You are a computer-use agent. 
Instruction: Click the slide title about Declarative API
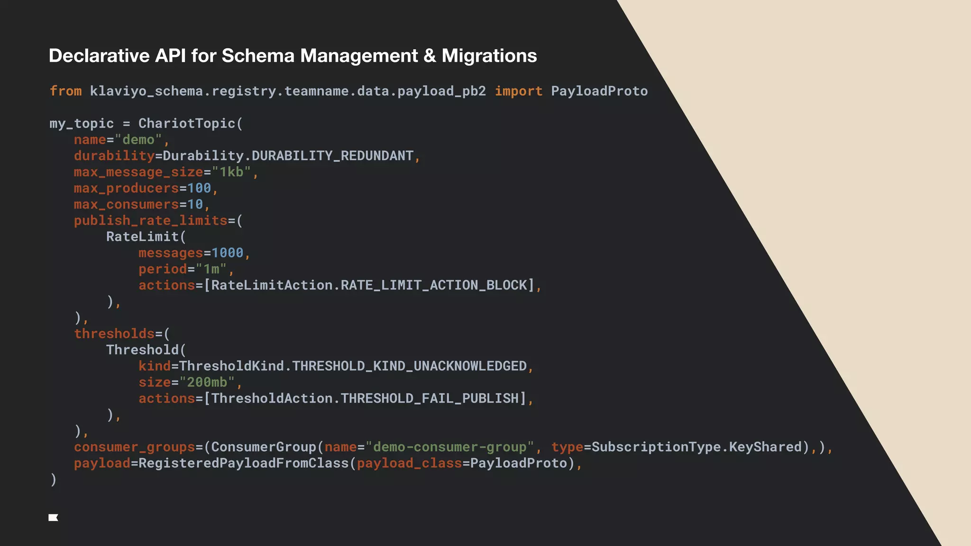(293, 56)
